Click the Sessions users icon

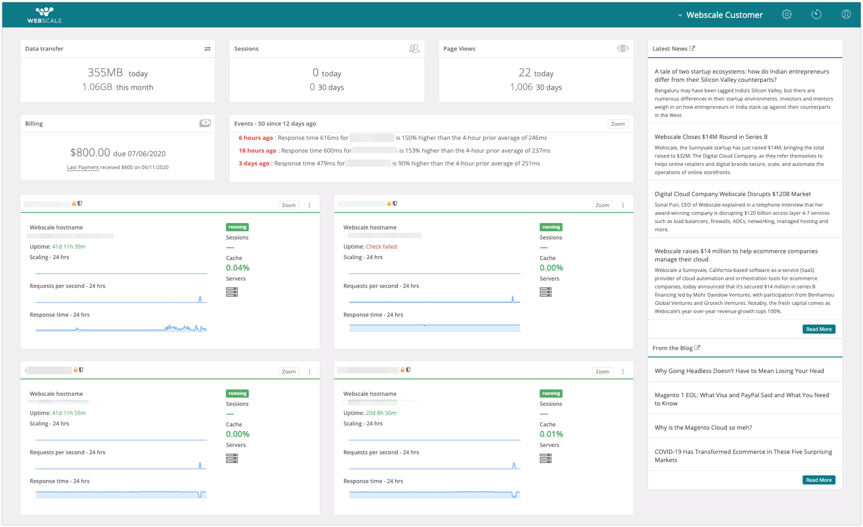(414, 48)
